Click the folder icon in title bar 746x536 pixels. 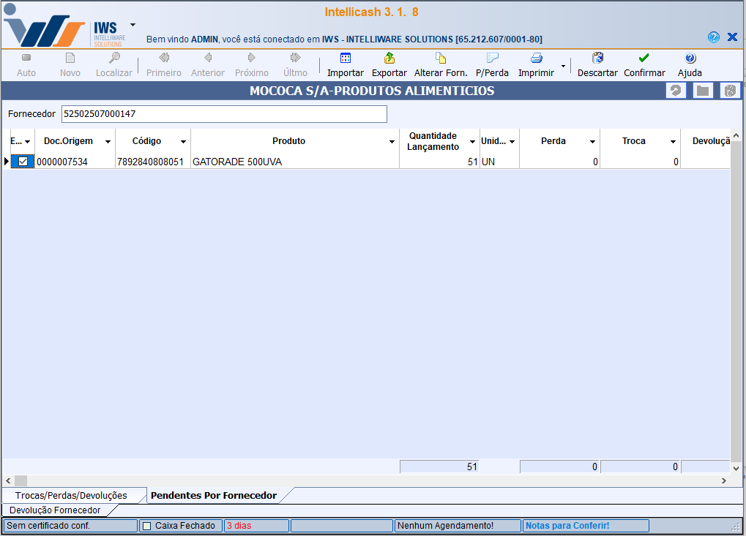pyautogui.click(x=703, y=91)
